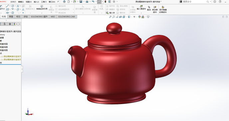Switch to the SOLIDWORKS CAM tab
This screenshot has height=121, width=229.
pyautogui.click(x=67, y=17)
